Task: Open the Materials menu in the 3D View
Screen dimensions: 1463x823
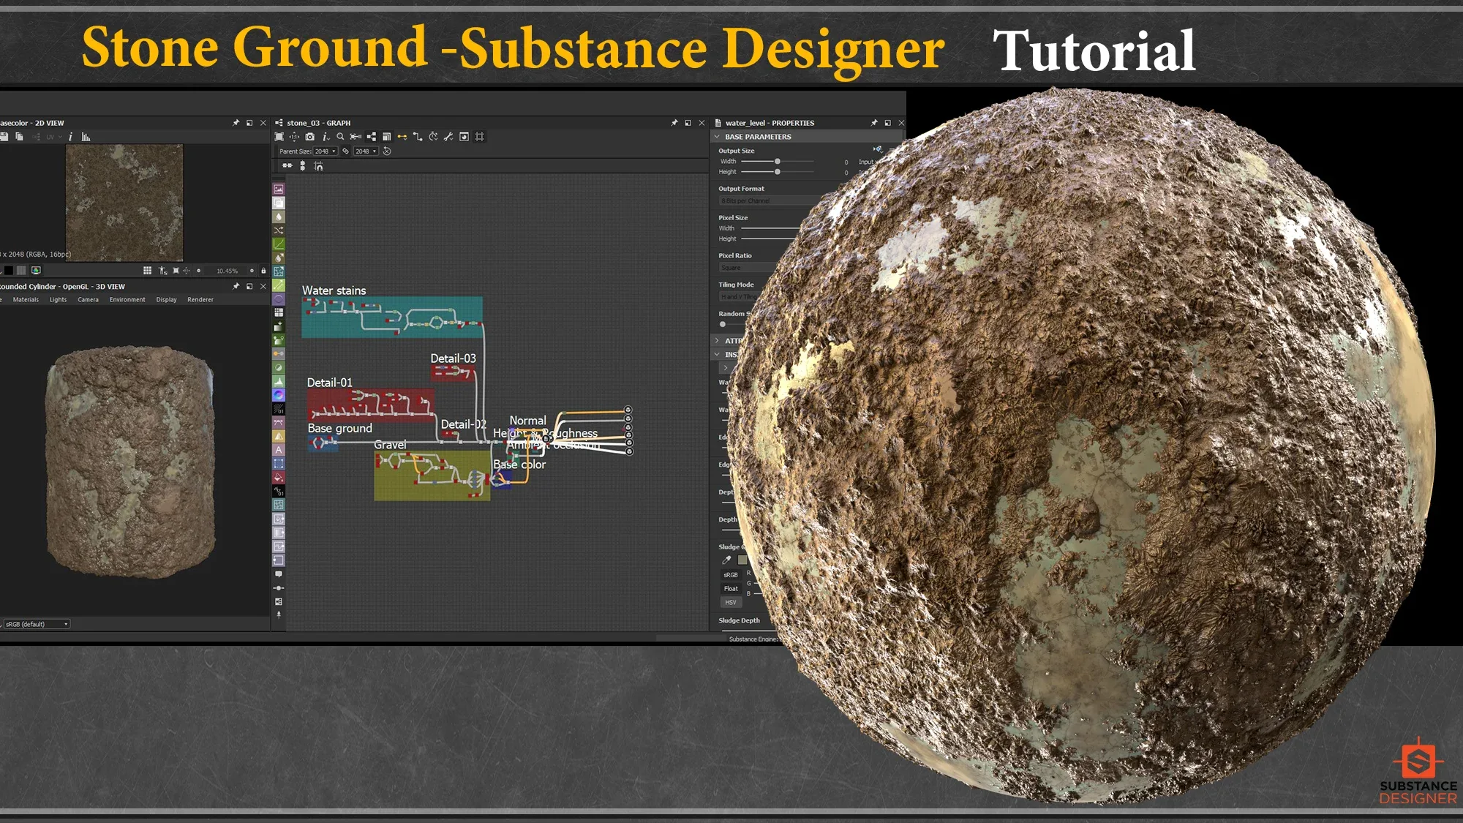Action: tap(27, 299)
